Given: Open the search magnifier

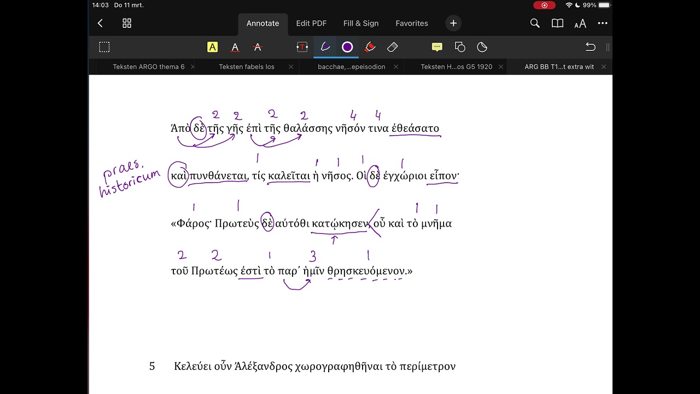Looking at the screenshot, I should (535, 23).
